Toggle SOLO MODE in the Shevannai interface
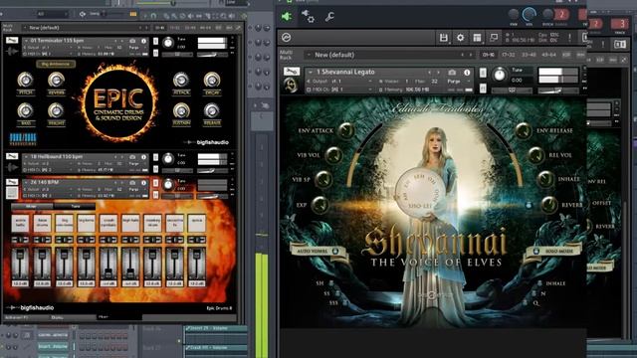The height and width of the screenshot is (358, 637). pos(535,252)
